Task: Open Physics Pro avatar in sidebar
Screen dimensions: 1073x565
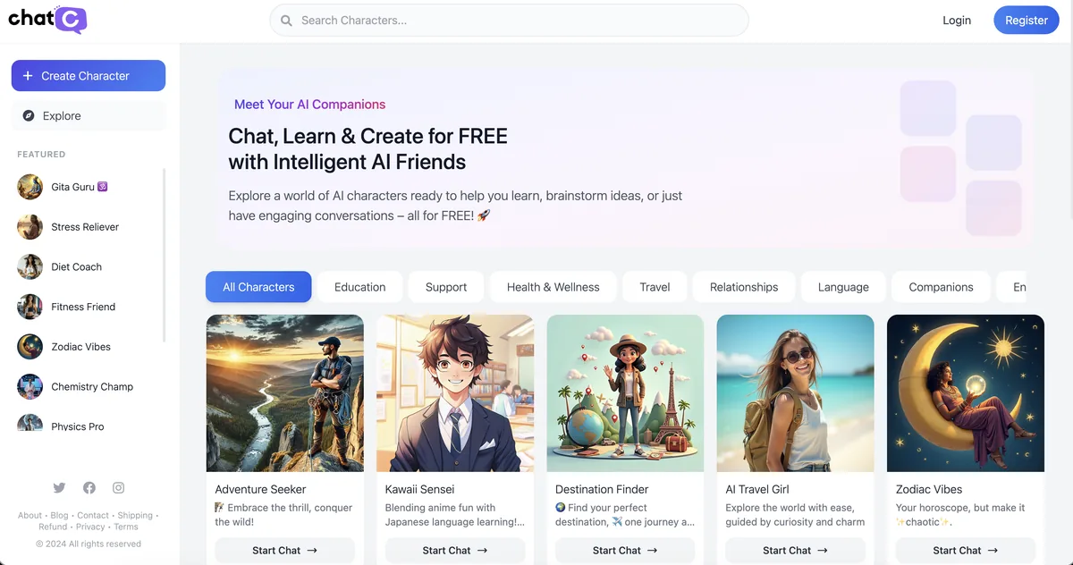Action: click(x=30, y=423)
